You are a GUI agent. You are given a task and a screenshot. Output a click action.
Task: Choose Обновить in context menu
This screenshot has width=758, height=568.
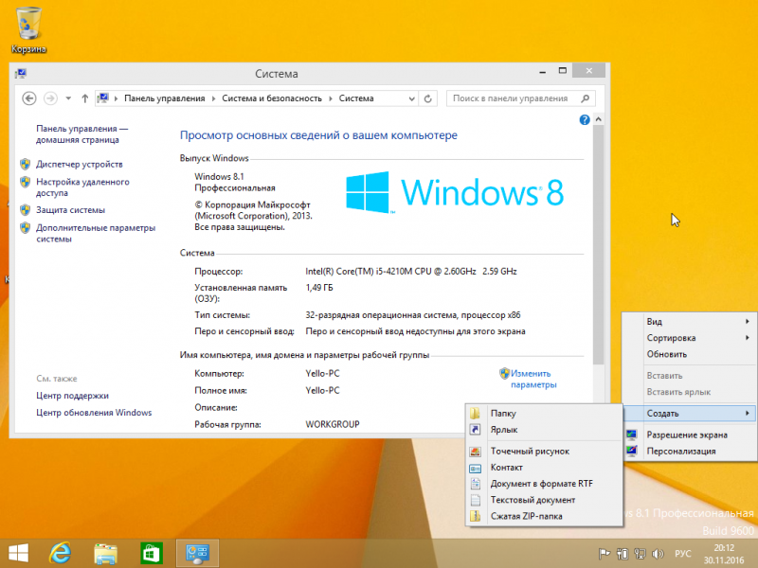click(x=689, y=354)
